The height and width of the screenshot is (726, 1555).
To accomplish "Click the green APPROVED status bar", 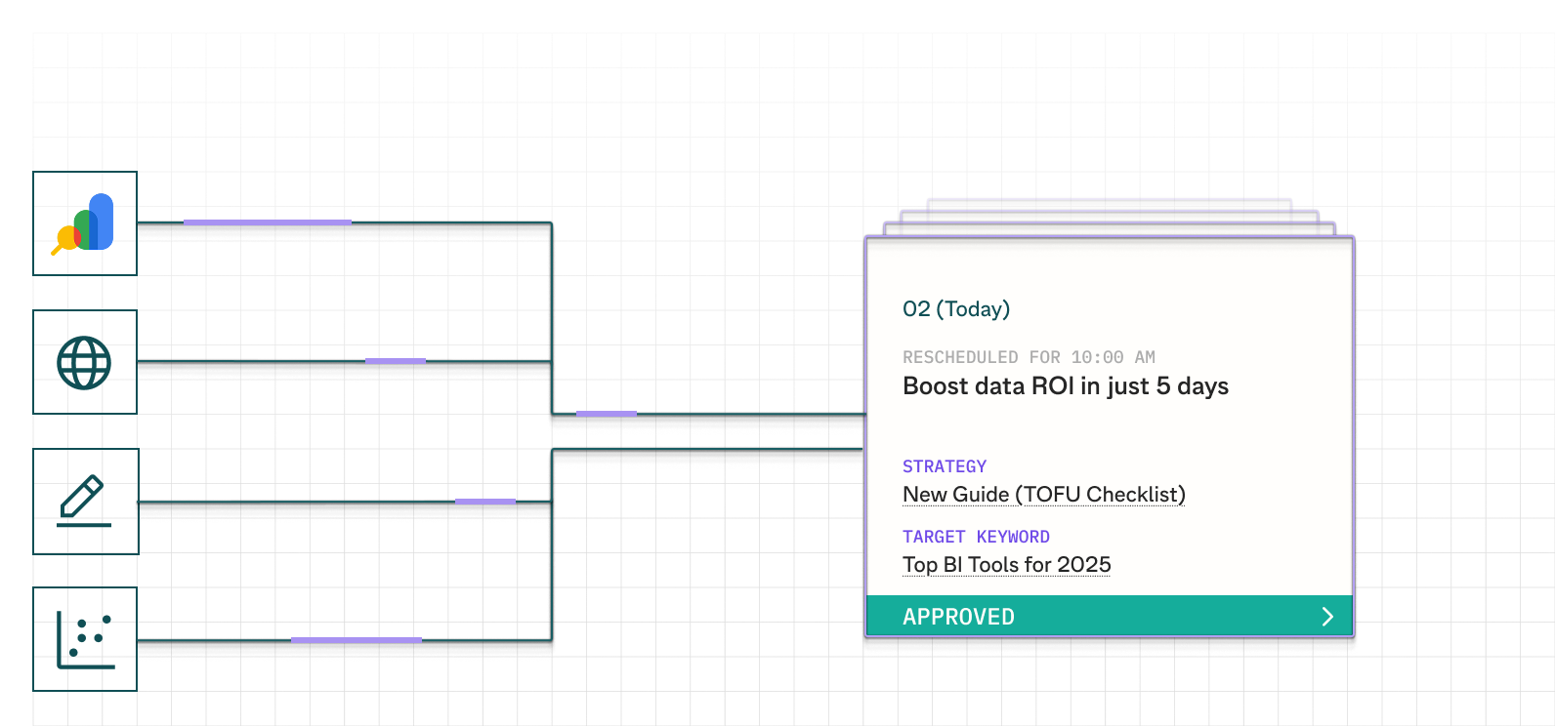I will (1074, 617).
